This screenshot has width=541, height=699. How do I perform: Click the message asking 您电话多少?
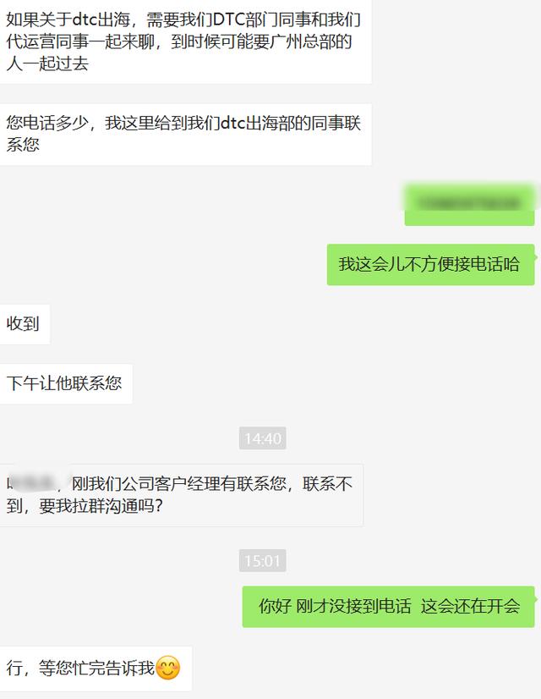pyautogui.click(x=185, y=135)
